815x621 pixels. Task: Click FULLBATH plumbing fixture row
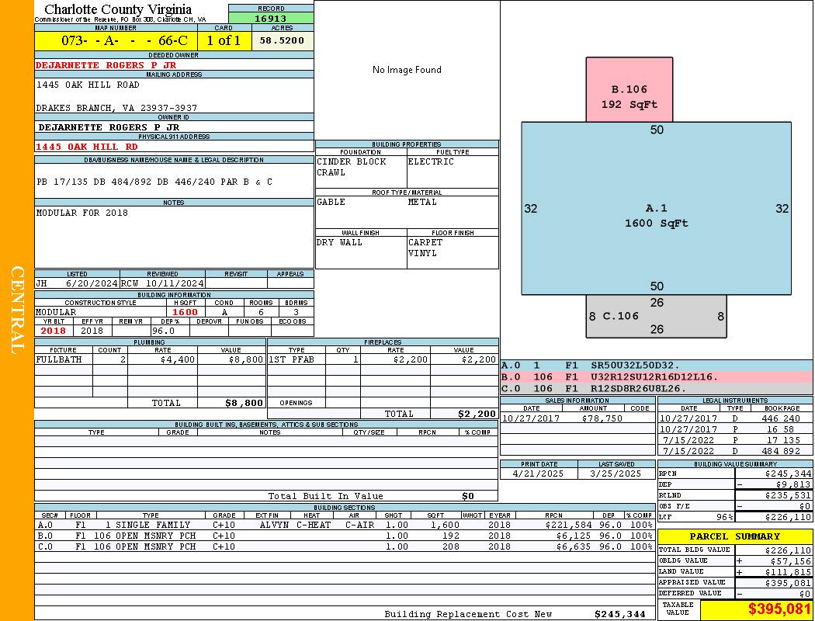pos(150,359)
